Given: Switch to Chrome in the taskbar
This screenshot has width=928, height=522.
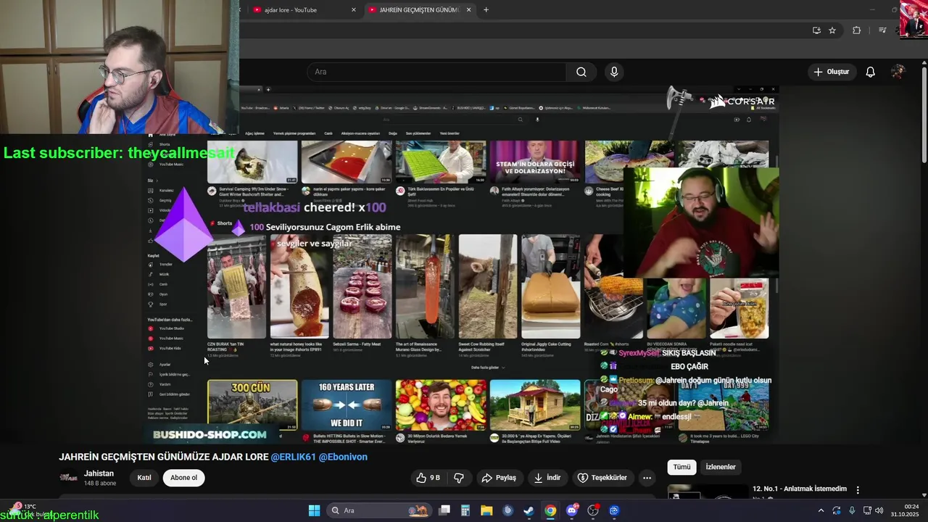Looking at the screenshot, I should [550, 510].
